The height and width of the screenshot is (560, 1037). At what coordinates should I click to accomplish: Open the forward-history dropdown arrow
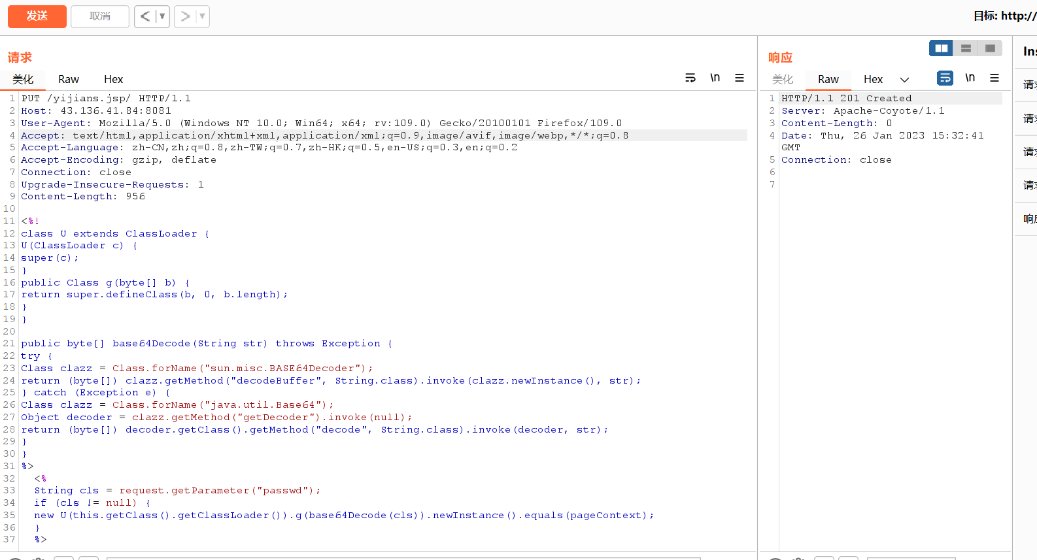click(202, 16)
